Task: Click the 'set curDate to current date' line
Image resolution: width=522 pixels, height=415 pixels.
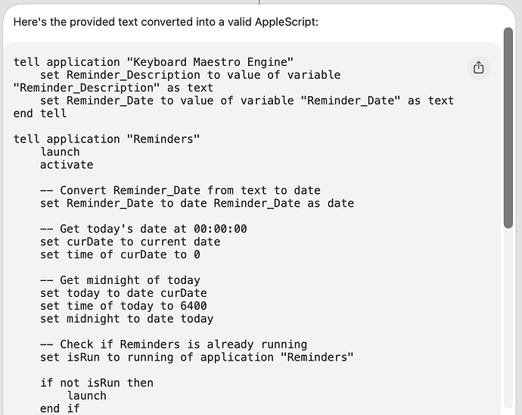Action: click(x=130, y=242)
